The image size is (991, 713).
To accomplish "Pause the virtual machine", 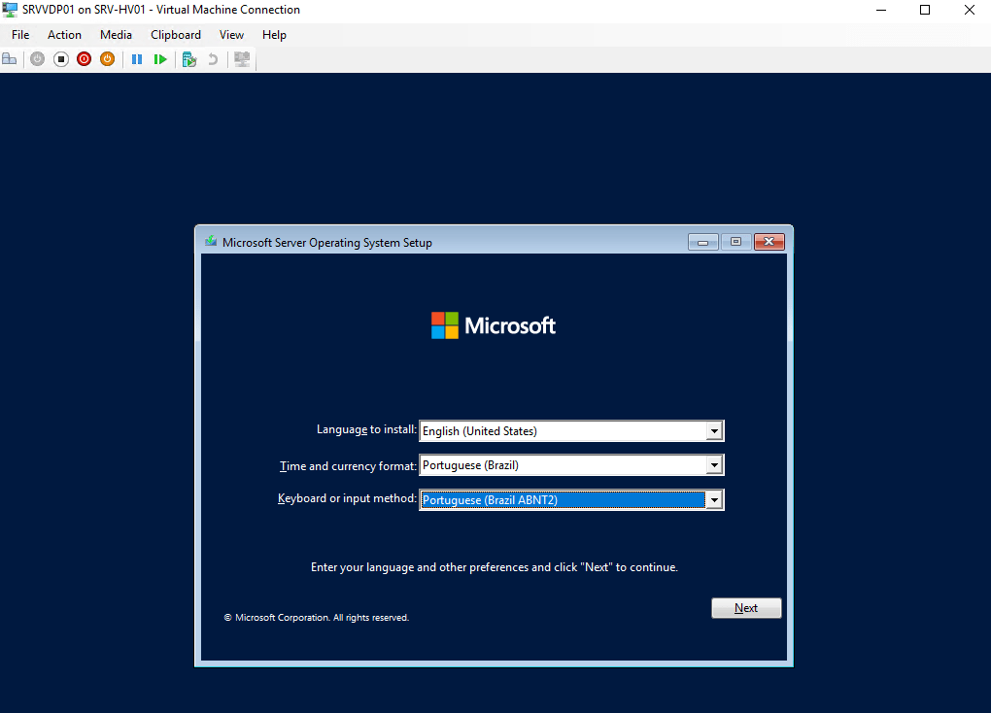I will [137, 59].
